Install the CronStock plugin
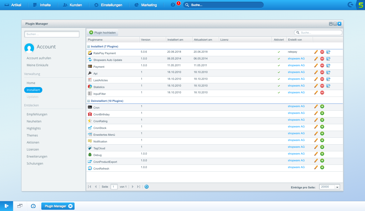 [322, 127]
